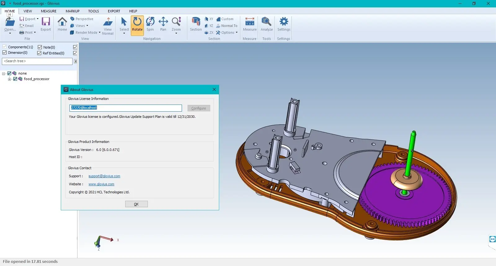496x266 pixels.
Task: Collapse the 'none' root tree node
Action: pos(4,74)
